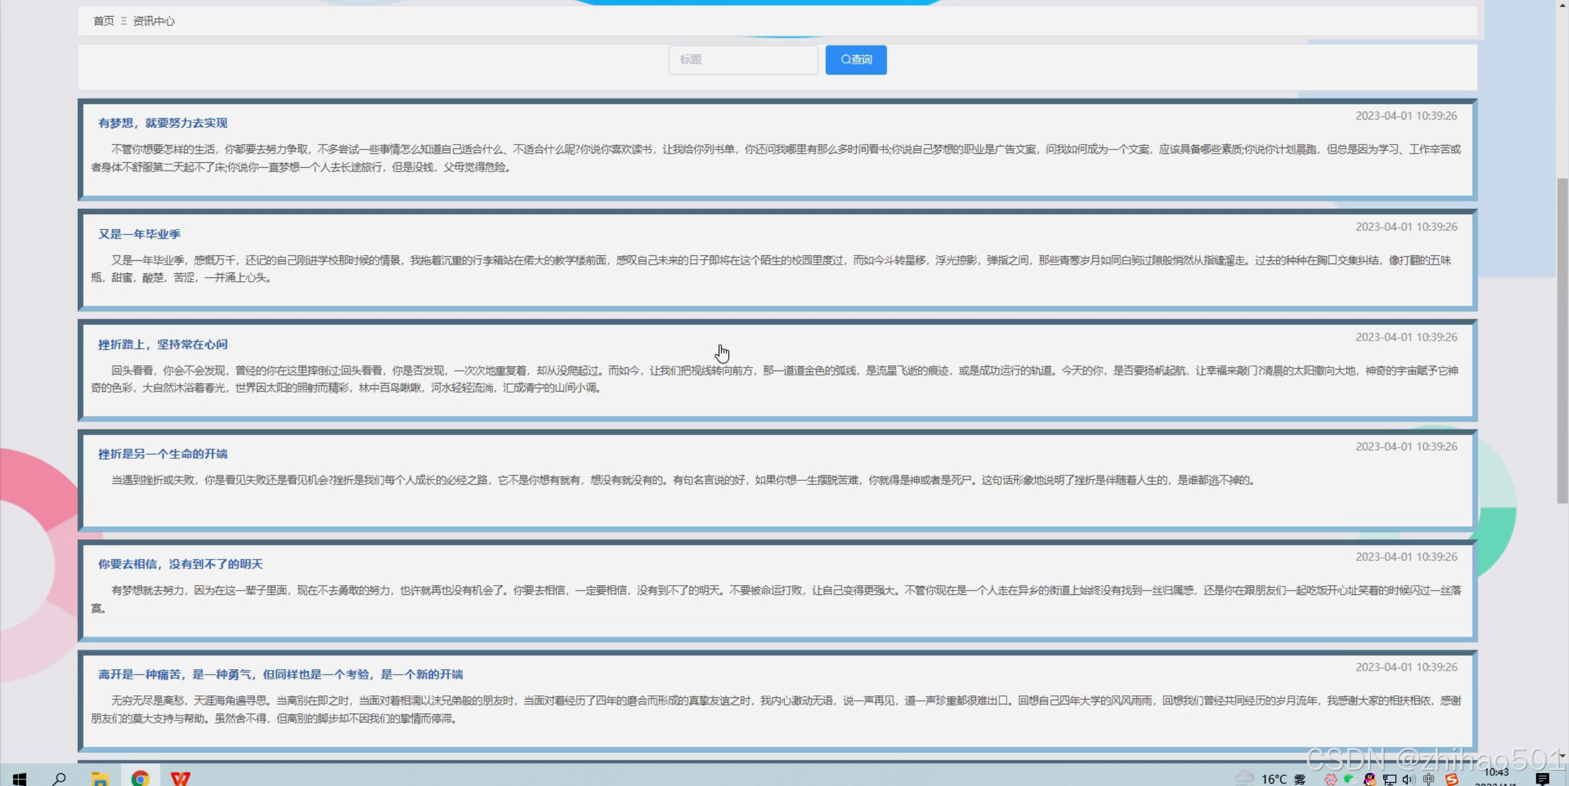Open the article 有梦想，就要努力去实现
Viewport: 1569px width, 786px height.
162,123
